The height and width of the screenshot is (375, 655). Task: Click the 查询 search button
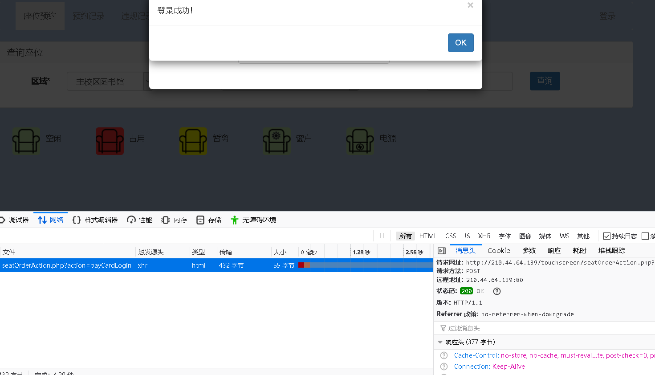545,81
